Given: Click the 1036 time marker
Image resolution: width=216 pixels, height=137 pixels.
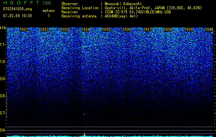Looking at the screenshot, I should (127, 29).
